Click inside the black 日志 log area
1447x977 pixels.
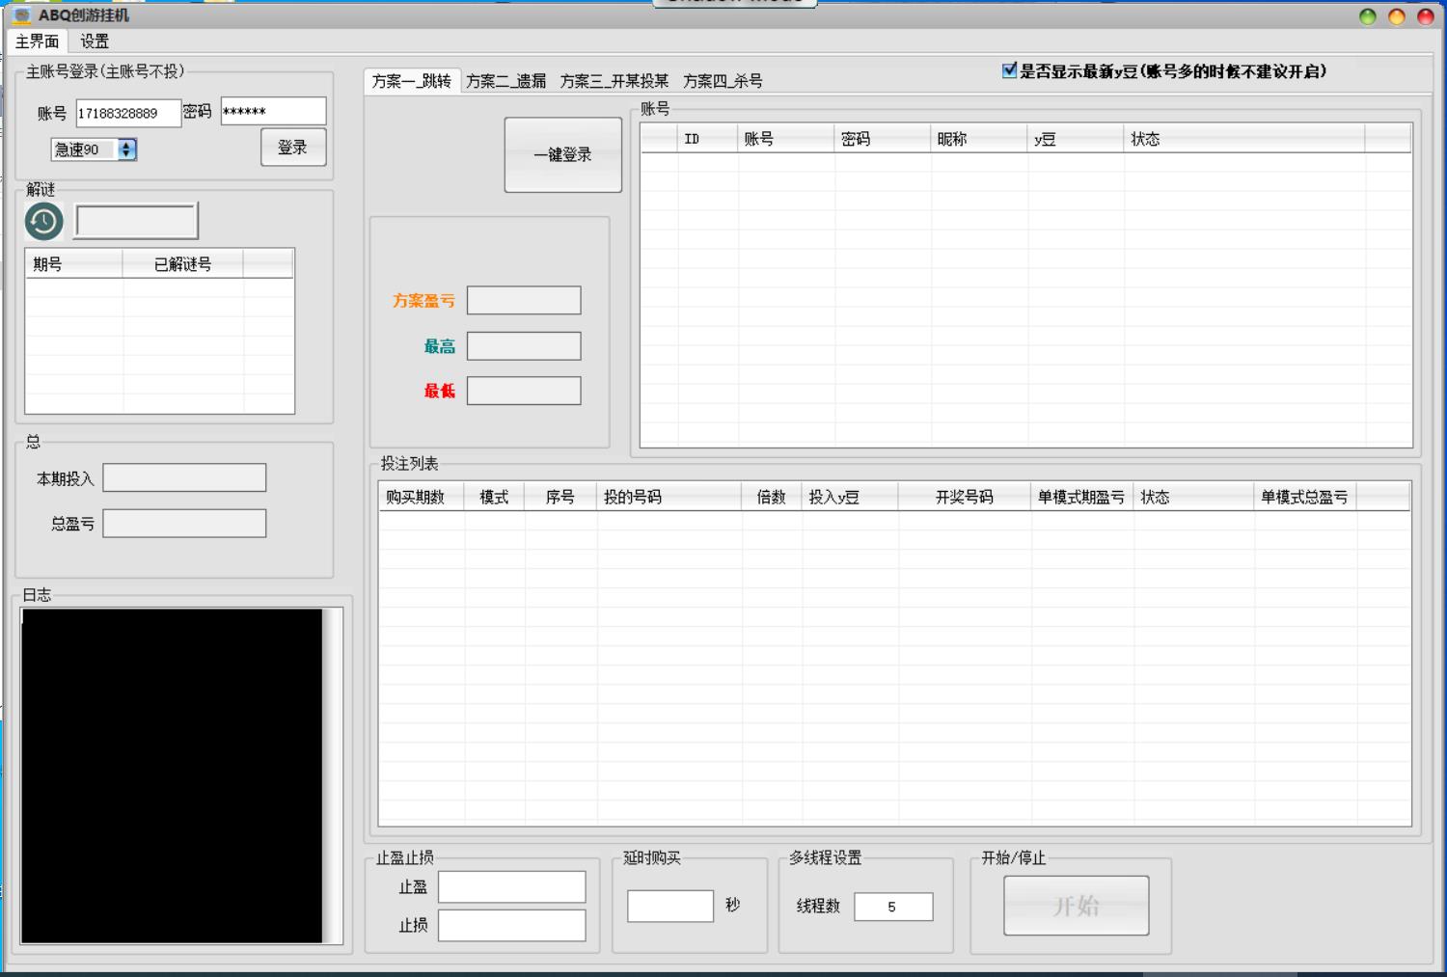(172, 775)
